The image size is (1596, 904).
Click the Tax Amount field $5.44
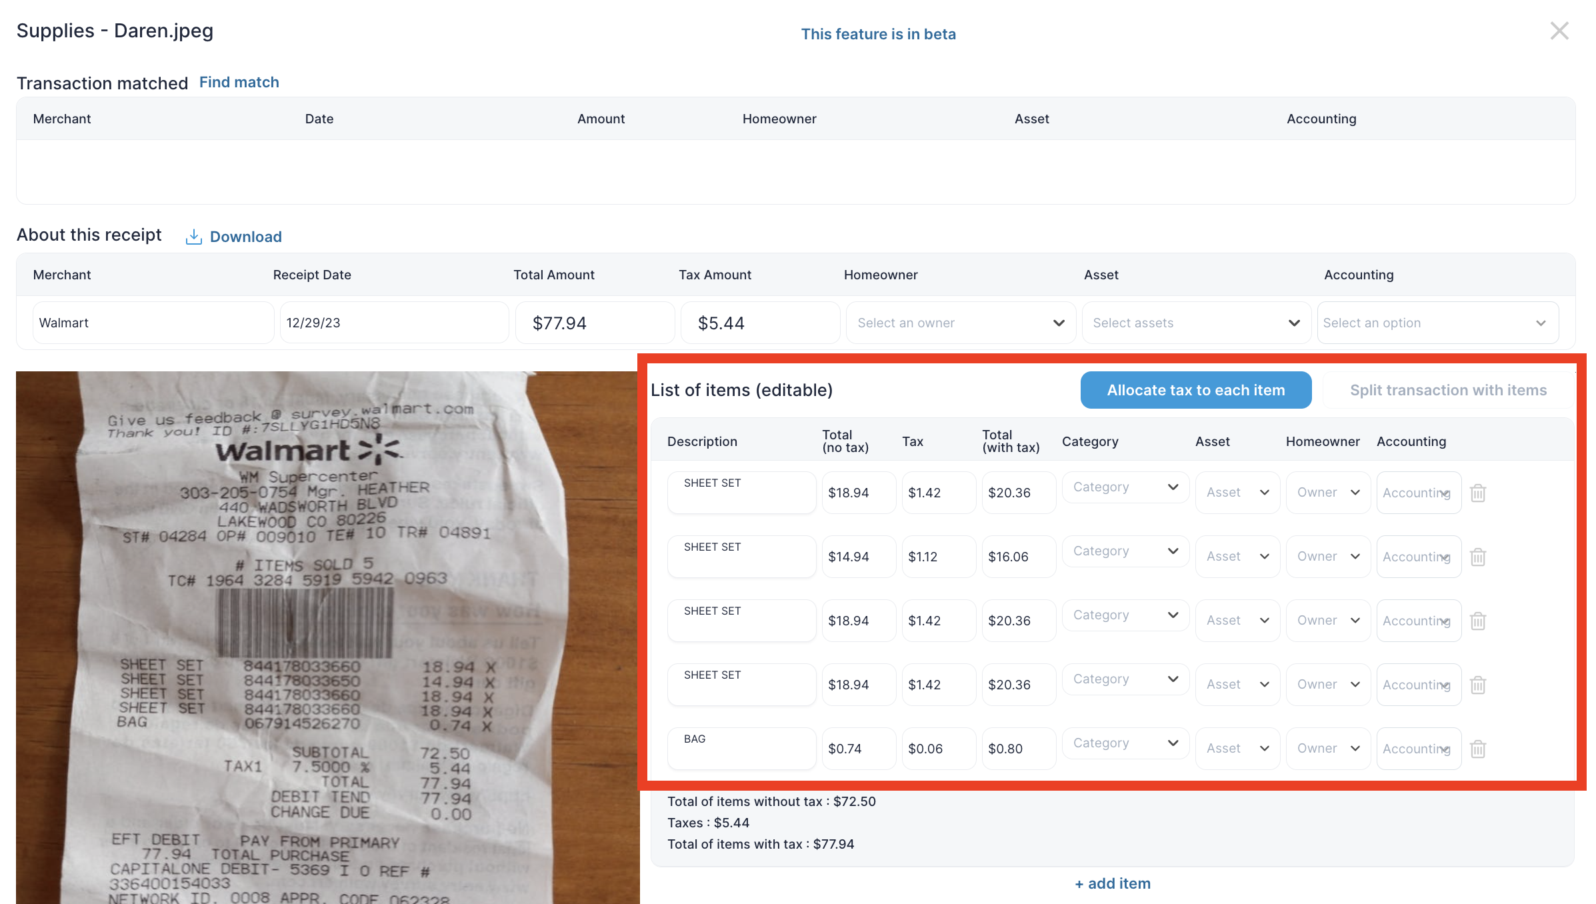tap(760, 323)
